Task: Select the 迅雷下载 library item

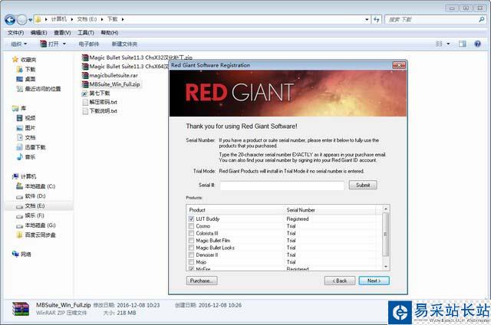Action: tap(31, 147)
